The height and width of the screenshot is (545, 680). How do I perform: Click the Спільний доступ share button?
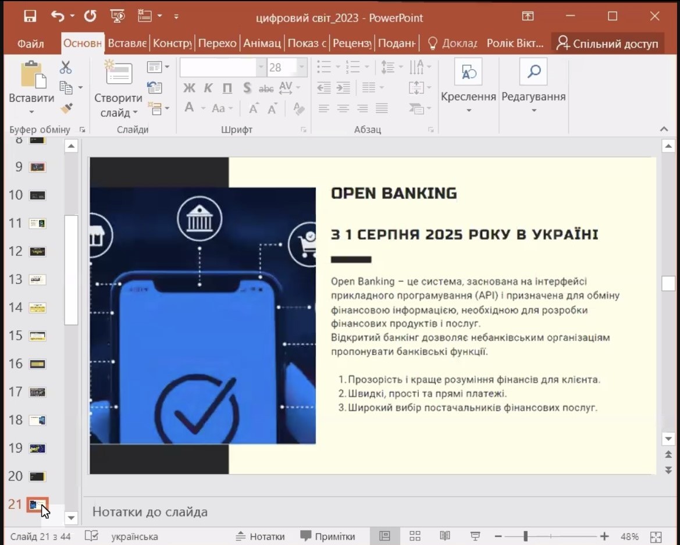pos(607,44)
